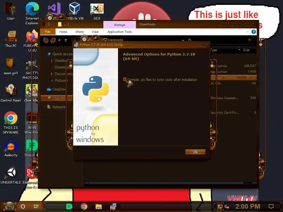Open the View ribbon tab
The height and width of the screenshot is (212, 283).
click(95, 32)
